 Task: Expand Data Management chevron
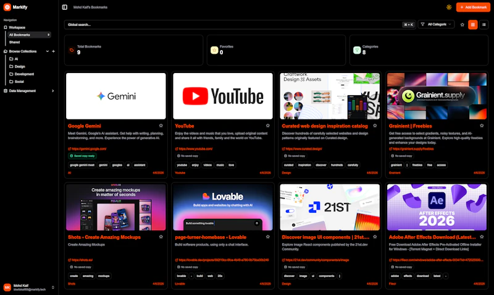(53, 91)
